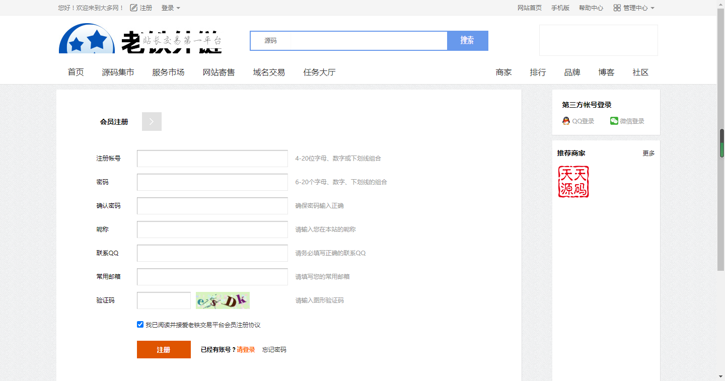The height and width of the screenshot is (381, 725).
Task: Click the QQ penguin login icon
Action: coord(566,121)
